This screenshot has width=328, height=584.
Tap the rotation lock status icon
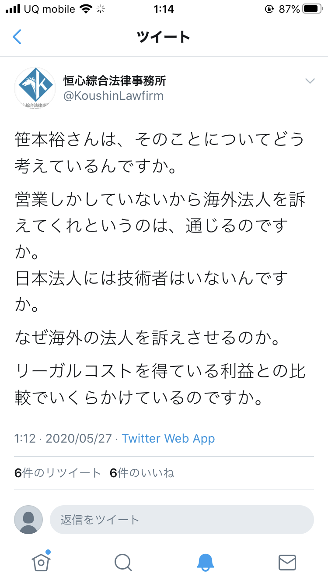tap(269, 9)
